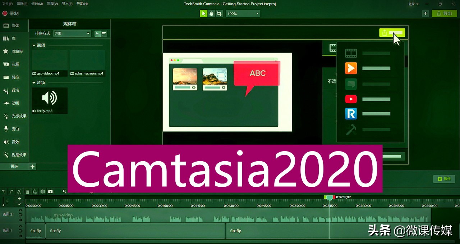Copy the selected timeline media
460x244 pixels.
click(x=27, y=192)
